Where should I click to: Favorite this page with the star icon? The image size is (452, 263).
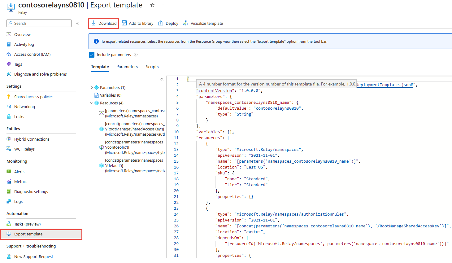pyautogui.click(x=152, y=5)
